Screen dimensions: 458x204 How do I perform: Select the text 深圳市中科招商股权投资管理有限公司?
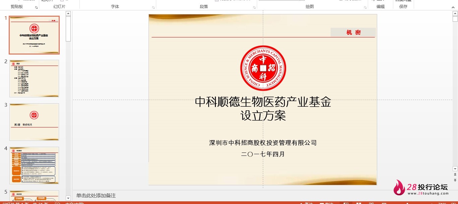(263, 143)
